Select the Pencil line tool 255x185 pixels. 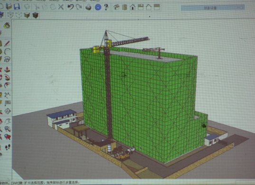[x=7, y=43]
